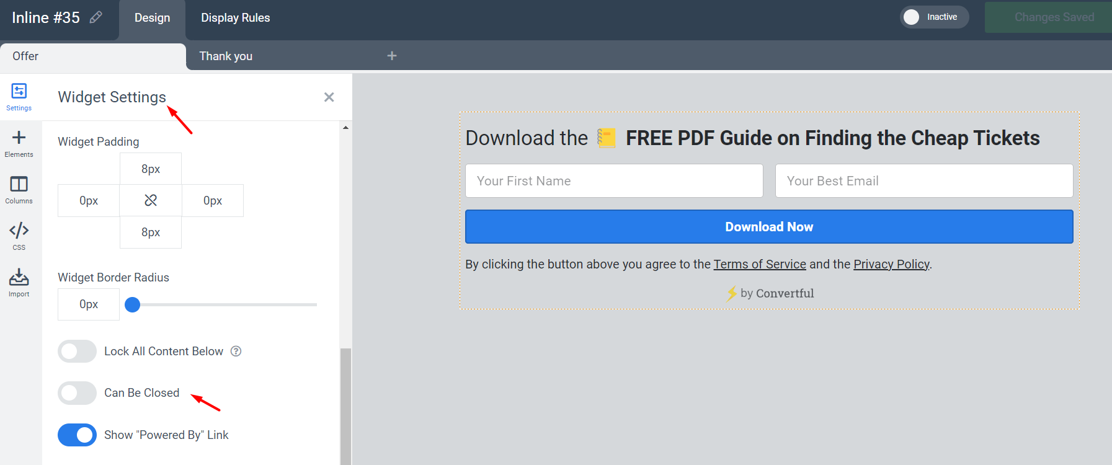Click the Your Best Email field
The height and width of the screenshot is (465, 1112).
(x=924, y=180)
